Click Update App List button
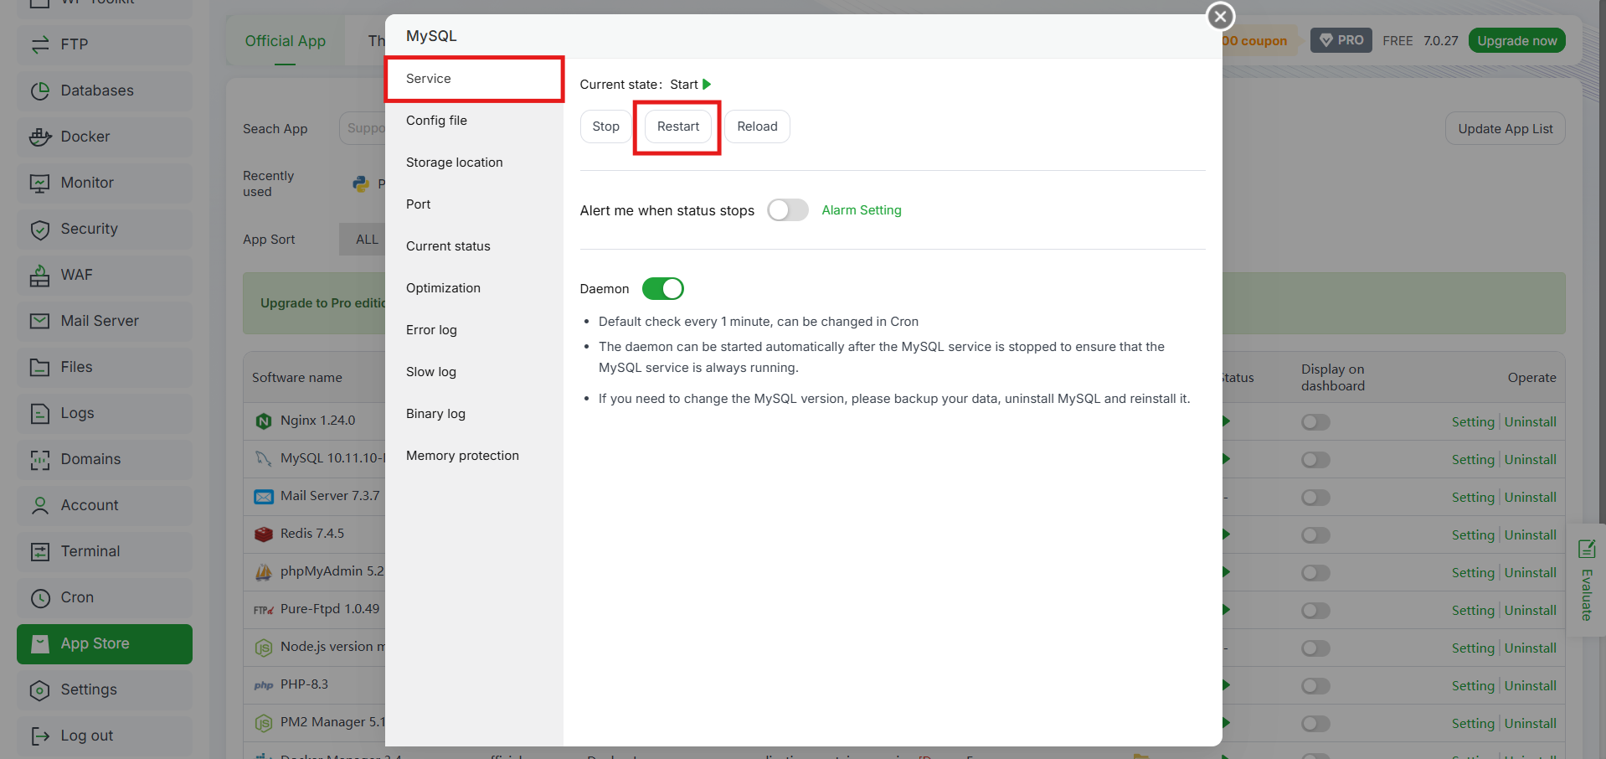Image resolution: width=1606 pixels, height=759 pixels. tap(1505, 129)
